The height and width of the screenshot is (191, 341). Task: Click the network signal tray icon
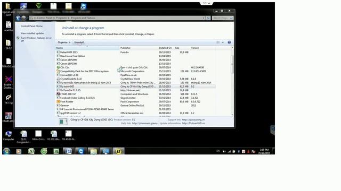coord(229,152)
